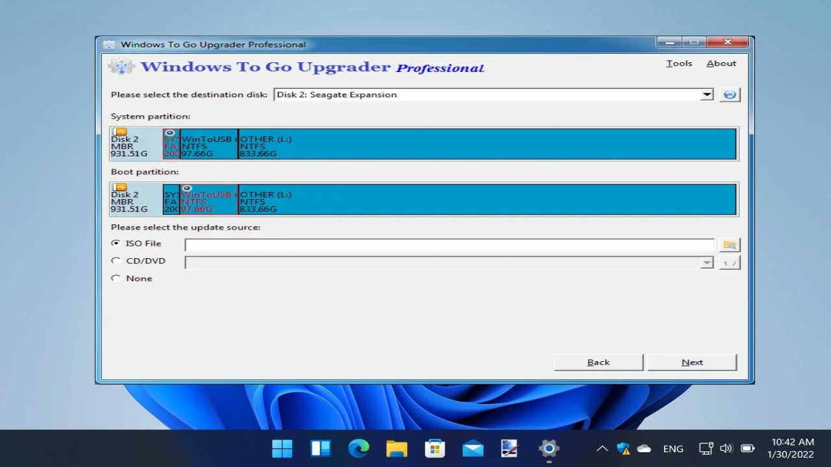Click the CD/DVD refresh icon button
The height and width of the screenshot is (467, 831).
730,263
